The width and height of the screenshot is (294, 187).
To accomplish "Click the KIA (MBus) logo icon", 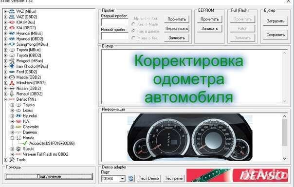I will (x=12, y=22).
